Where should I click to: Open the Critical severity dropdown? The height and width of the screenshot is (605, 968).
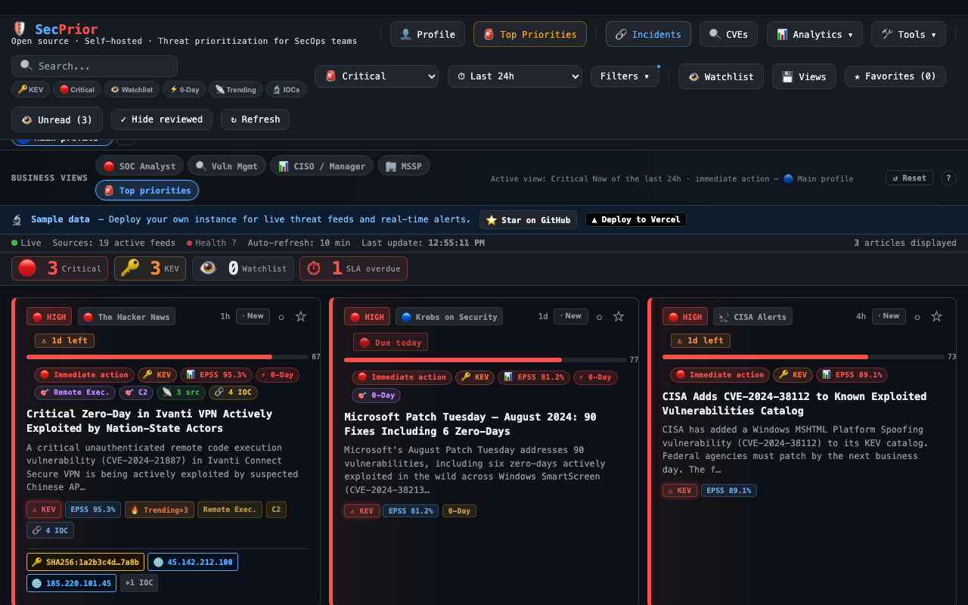click(376, 76)
